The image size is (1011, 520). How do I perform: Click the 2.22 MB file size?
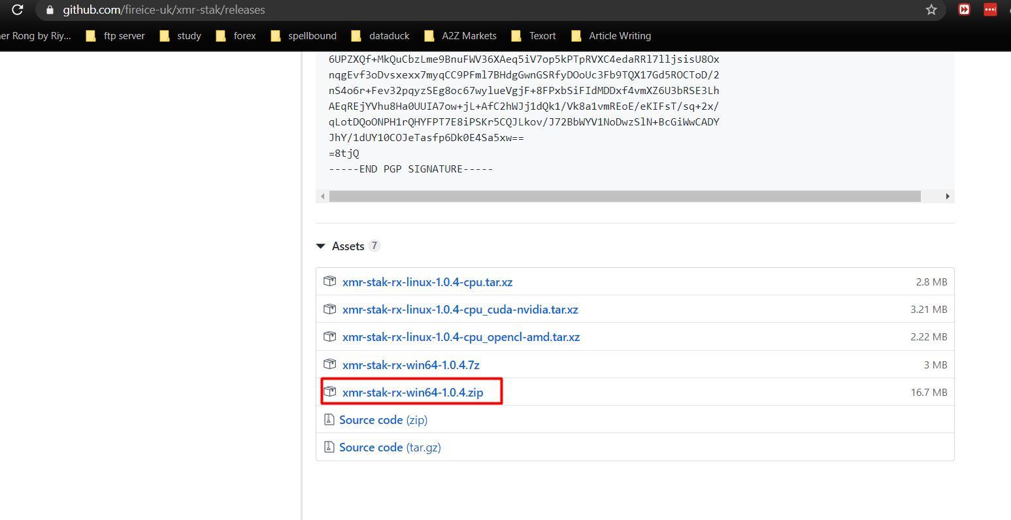pos(929,337)
